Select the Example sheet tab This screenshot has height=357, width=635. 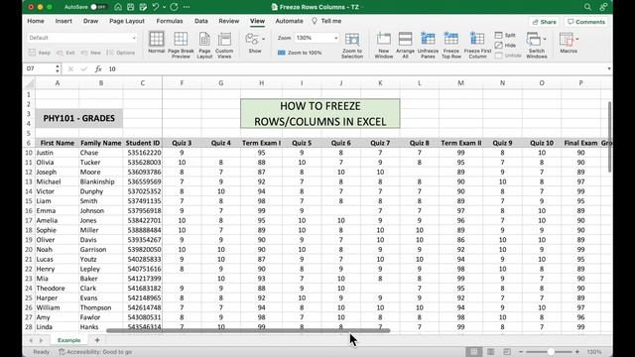click(x=68, y=340)
